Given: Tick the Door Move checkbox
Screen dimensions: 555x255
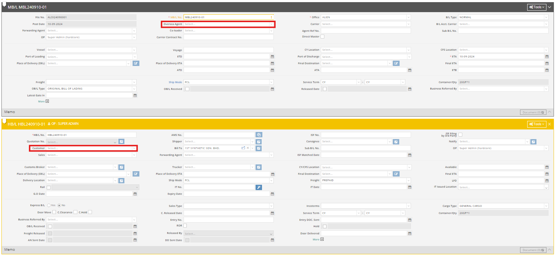Looking at the screenshot, I should [54, 212].
